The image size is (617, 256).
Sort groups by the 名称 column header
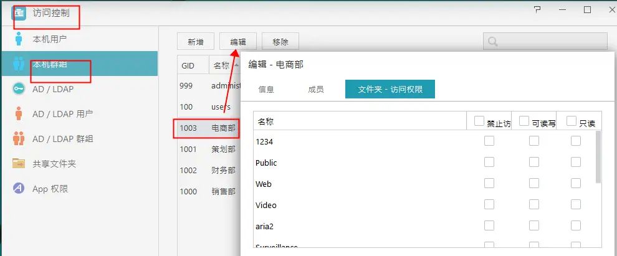(x=225, y=65)
